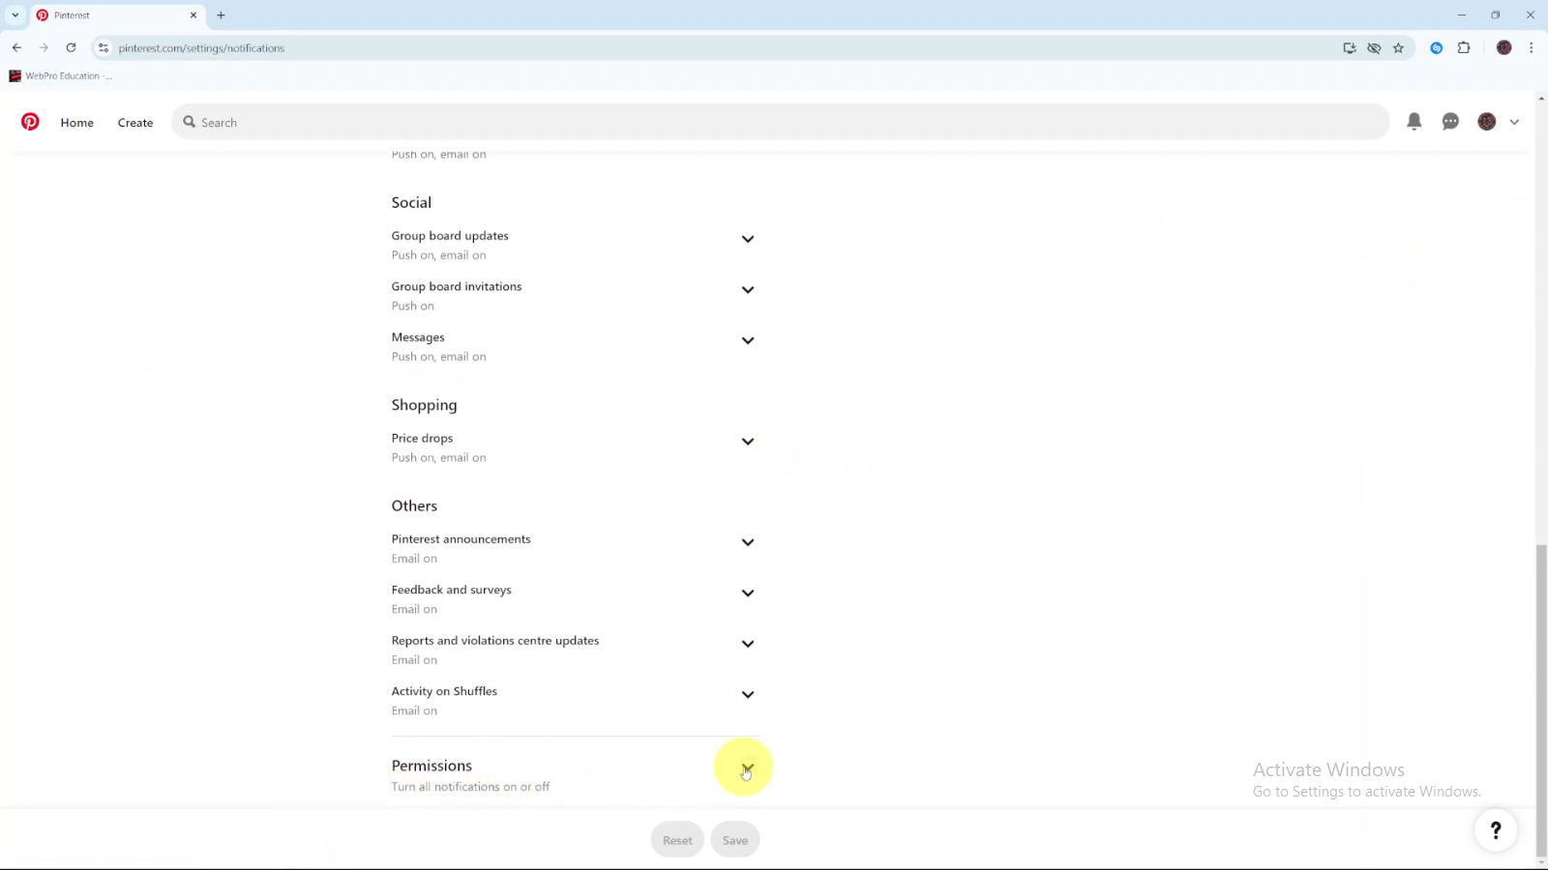
Task: Click 'Email on' under Pinterest announcements
Action: (x=414, y=559)
